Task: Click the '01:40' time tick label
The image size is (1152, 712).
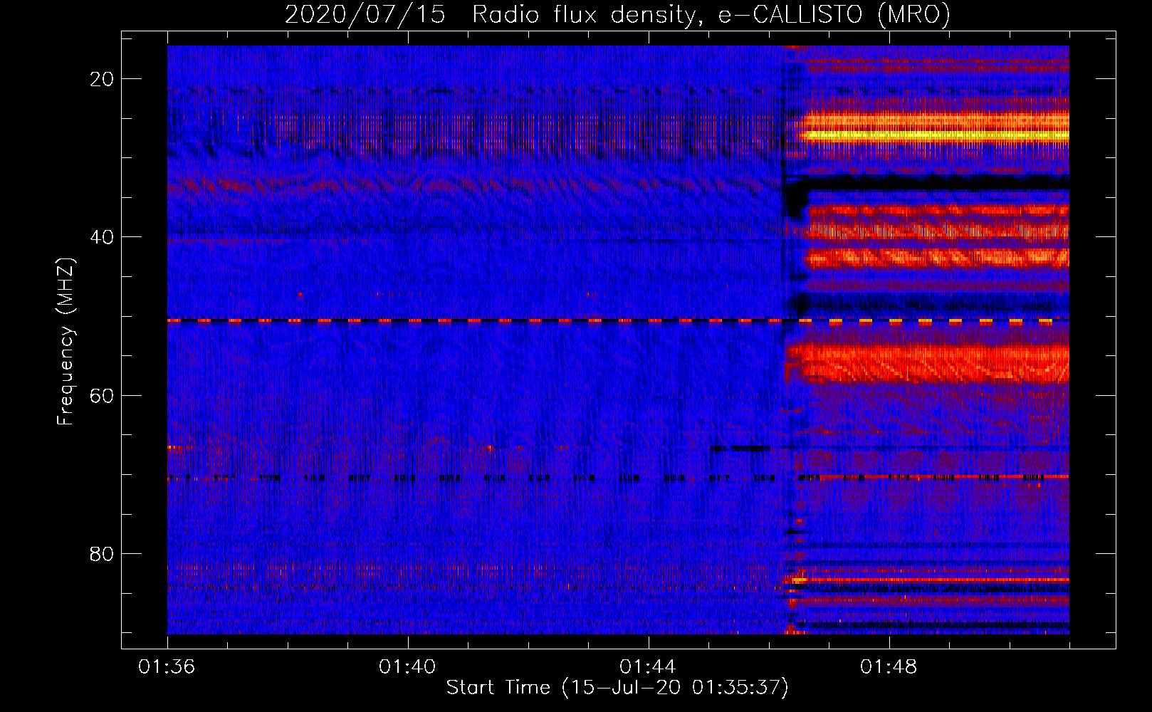Action: point(407,667)
